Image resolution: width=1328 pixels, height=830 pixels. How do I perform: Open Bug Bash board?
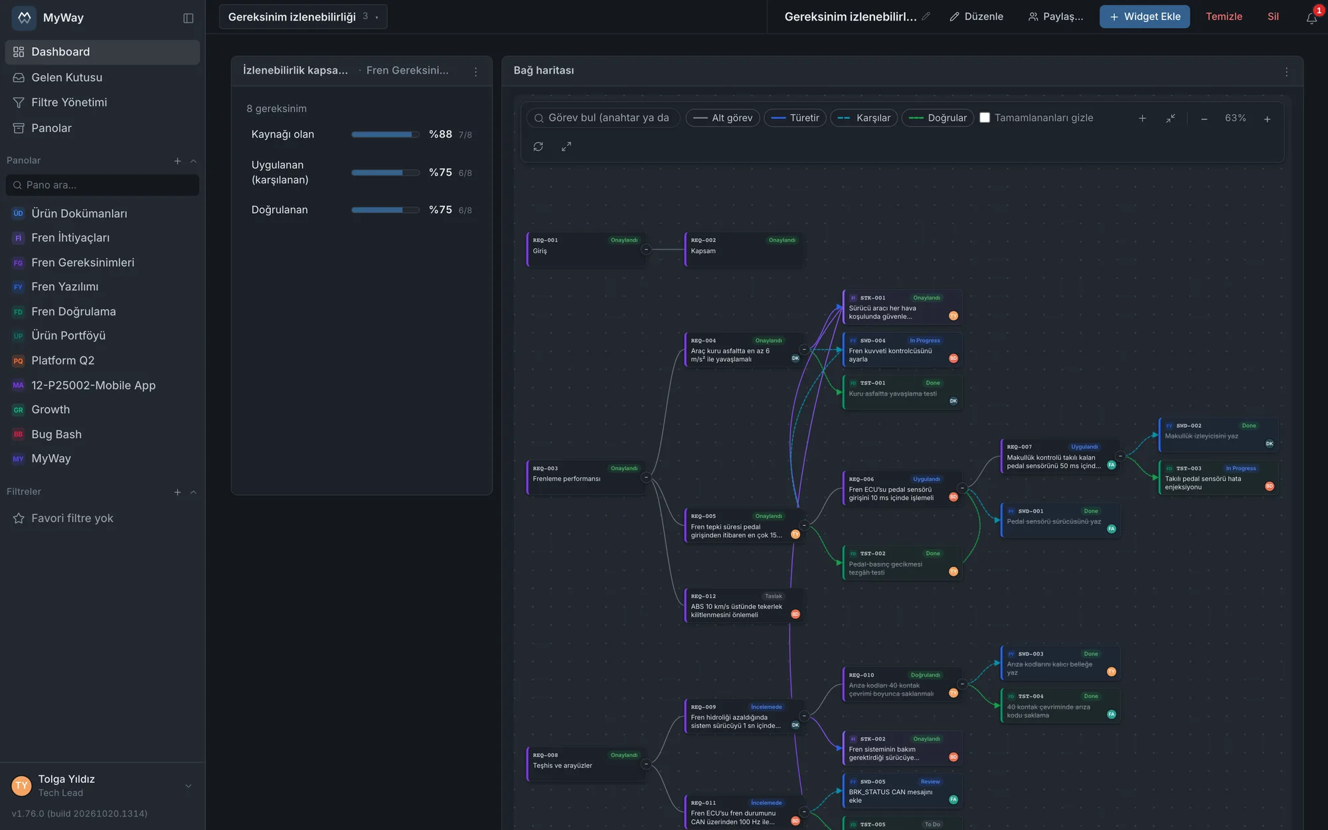[102, 434]
